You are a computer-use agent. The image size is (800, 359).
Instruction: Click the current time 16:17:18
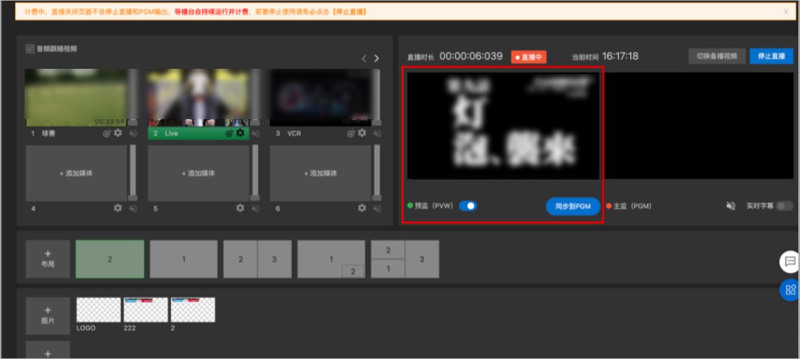tap(620, 56)
